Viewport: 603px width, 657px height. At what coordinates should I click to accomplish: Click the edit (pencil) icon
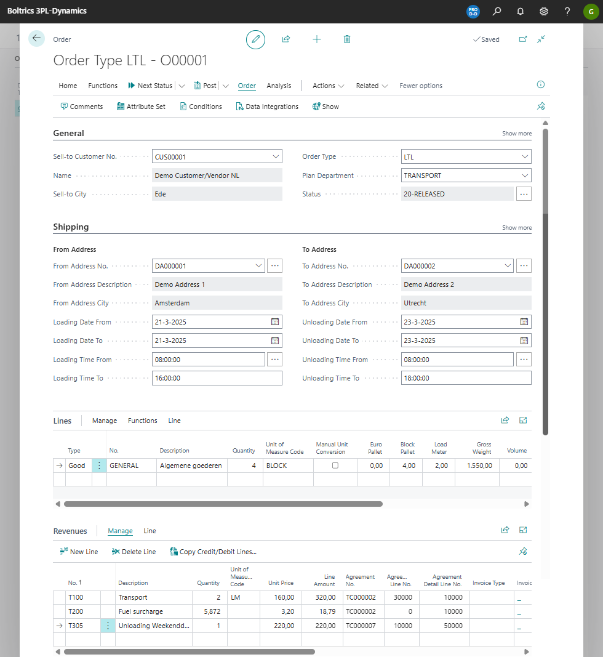[x=255, y=39]
